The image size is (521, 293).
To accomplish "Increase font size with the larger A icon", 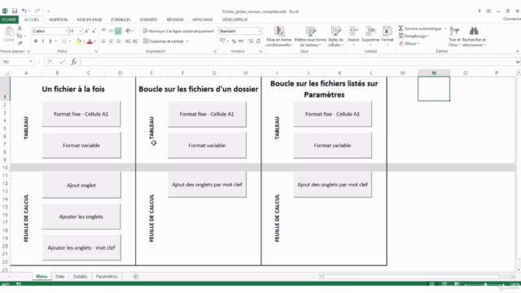I will (x=87, y=31).
